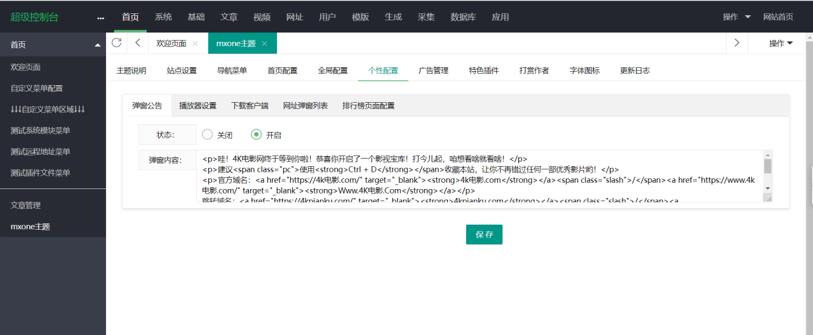Open 网址 top menu
The width and height of the screenshot is (813, 335).
(295, 17)
